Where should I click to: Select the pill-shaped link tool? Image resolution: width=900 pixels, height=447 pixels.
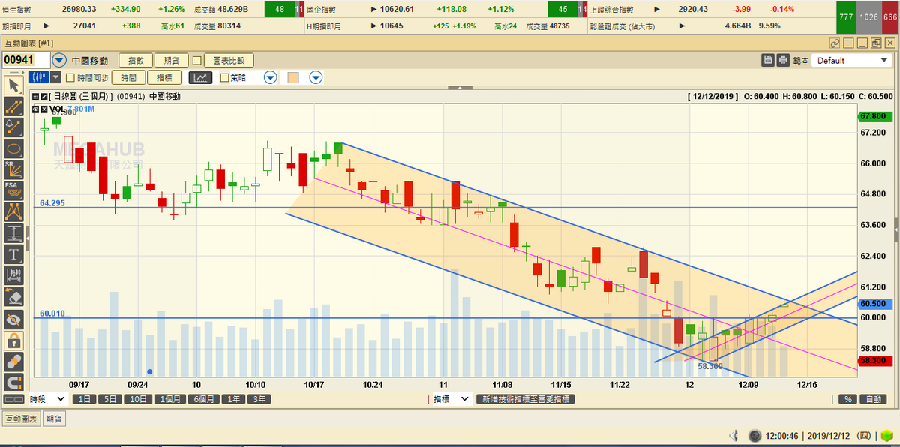tap(13, 361)
